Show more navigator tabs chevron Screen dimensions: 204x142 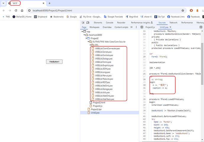pyautogui.click(x=132, y=27)
